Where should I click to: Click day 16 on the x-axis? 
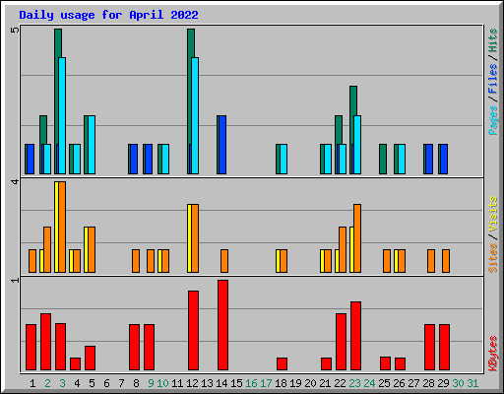click(251, 383)
